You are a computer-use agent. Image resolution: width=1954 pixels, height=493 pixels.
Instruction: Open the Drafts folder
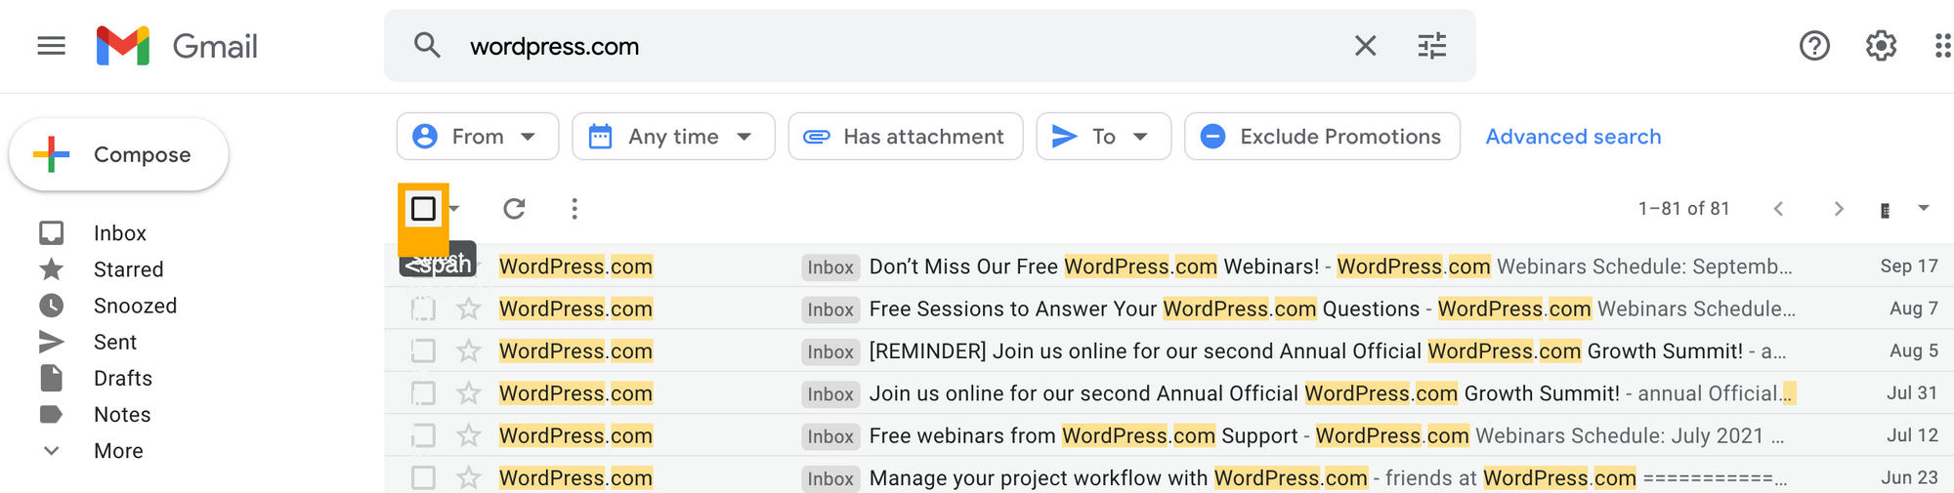tap(122, 378)
